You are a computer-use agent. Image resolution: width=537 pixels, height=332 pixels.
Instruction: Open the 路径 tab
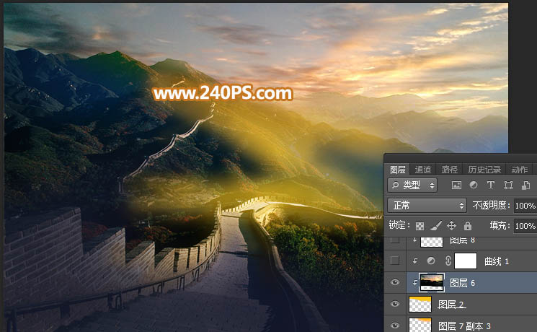(x=450, y=170)
